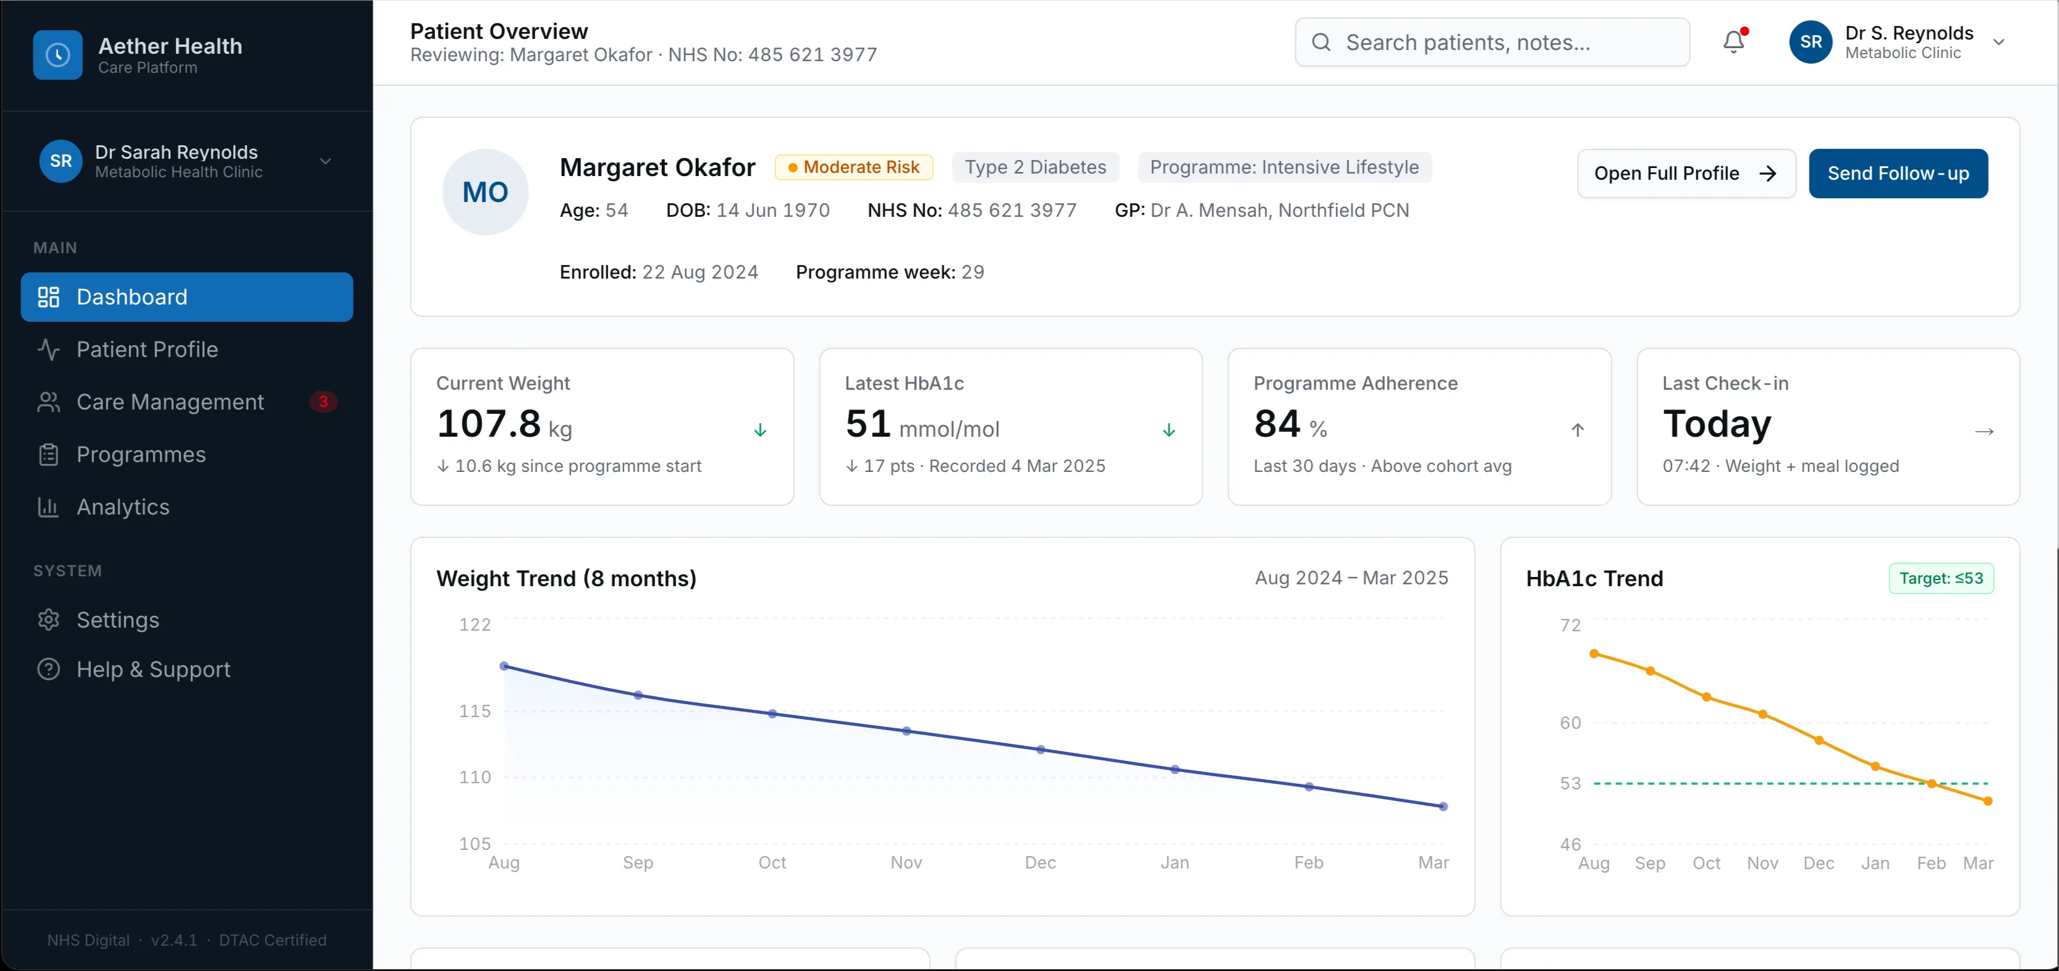This screenshot has height=971, width=2059.
Task: Click the search magnifier icon
Action: click(x=1321, y=43)
